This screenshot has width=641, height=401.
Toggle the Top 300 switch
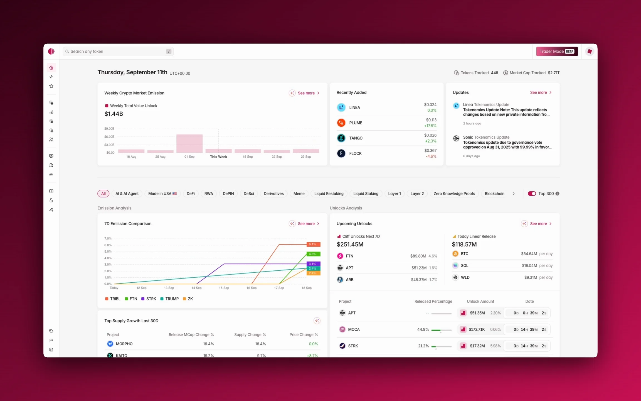[x=532, y=194]
